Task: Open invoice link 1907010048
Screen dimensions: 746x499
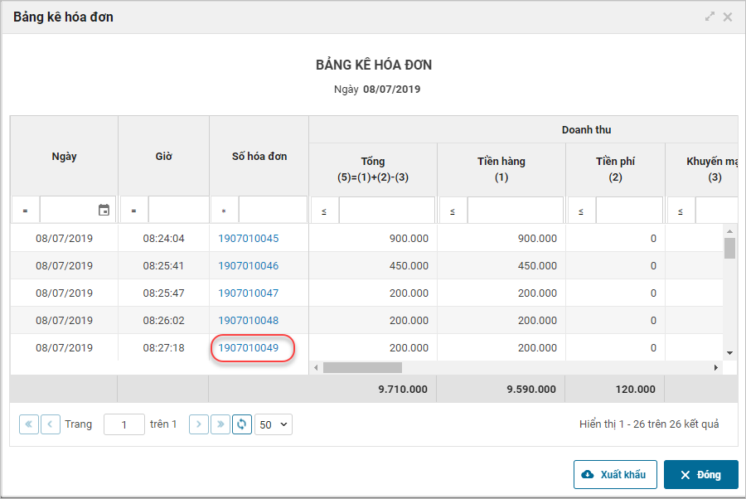Action: click(x=249, y=320)
